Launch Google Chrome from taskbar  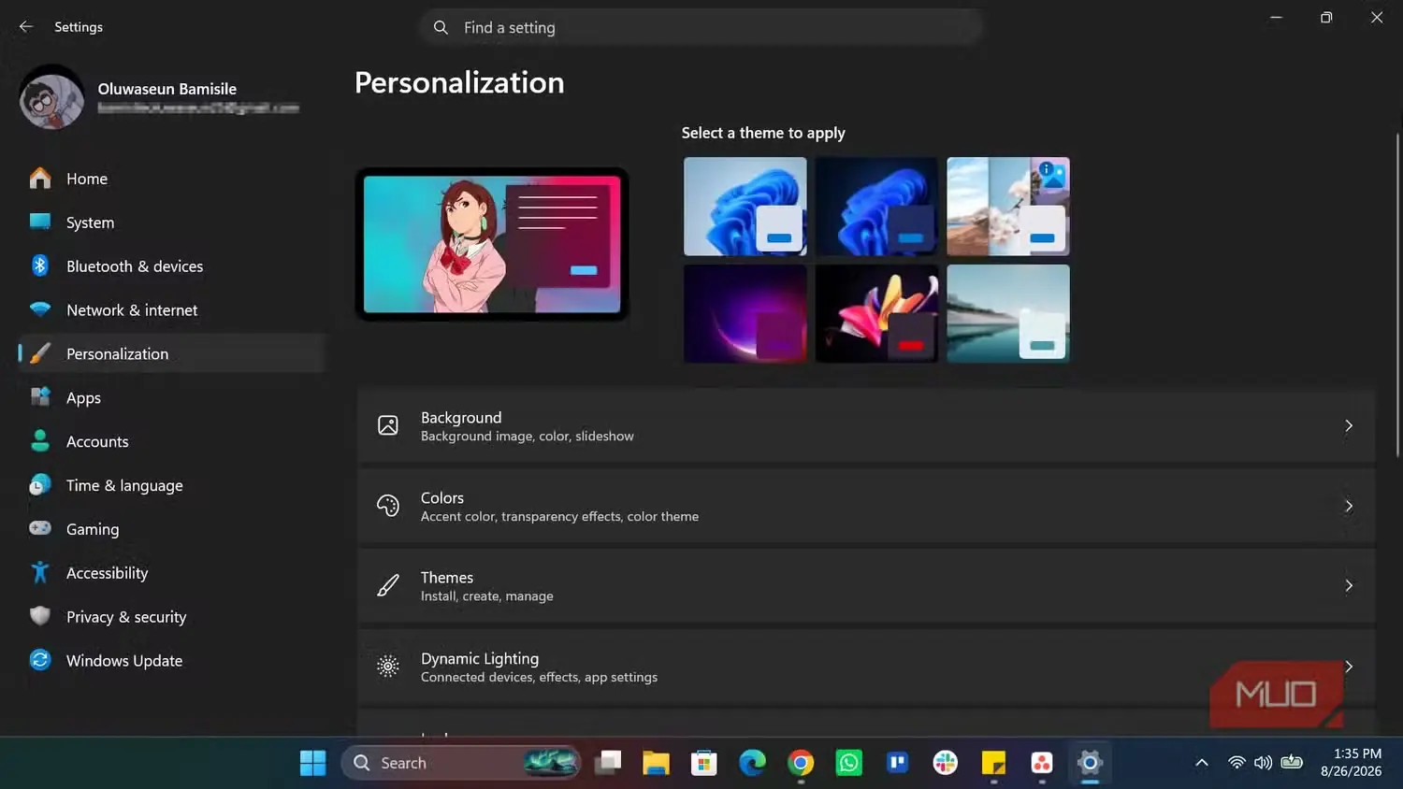[801, 763]
